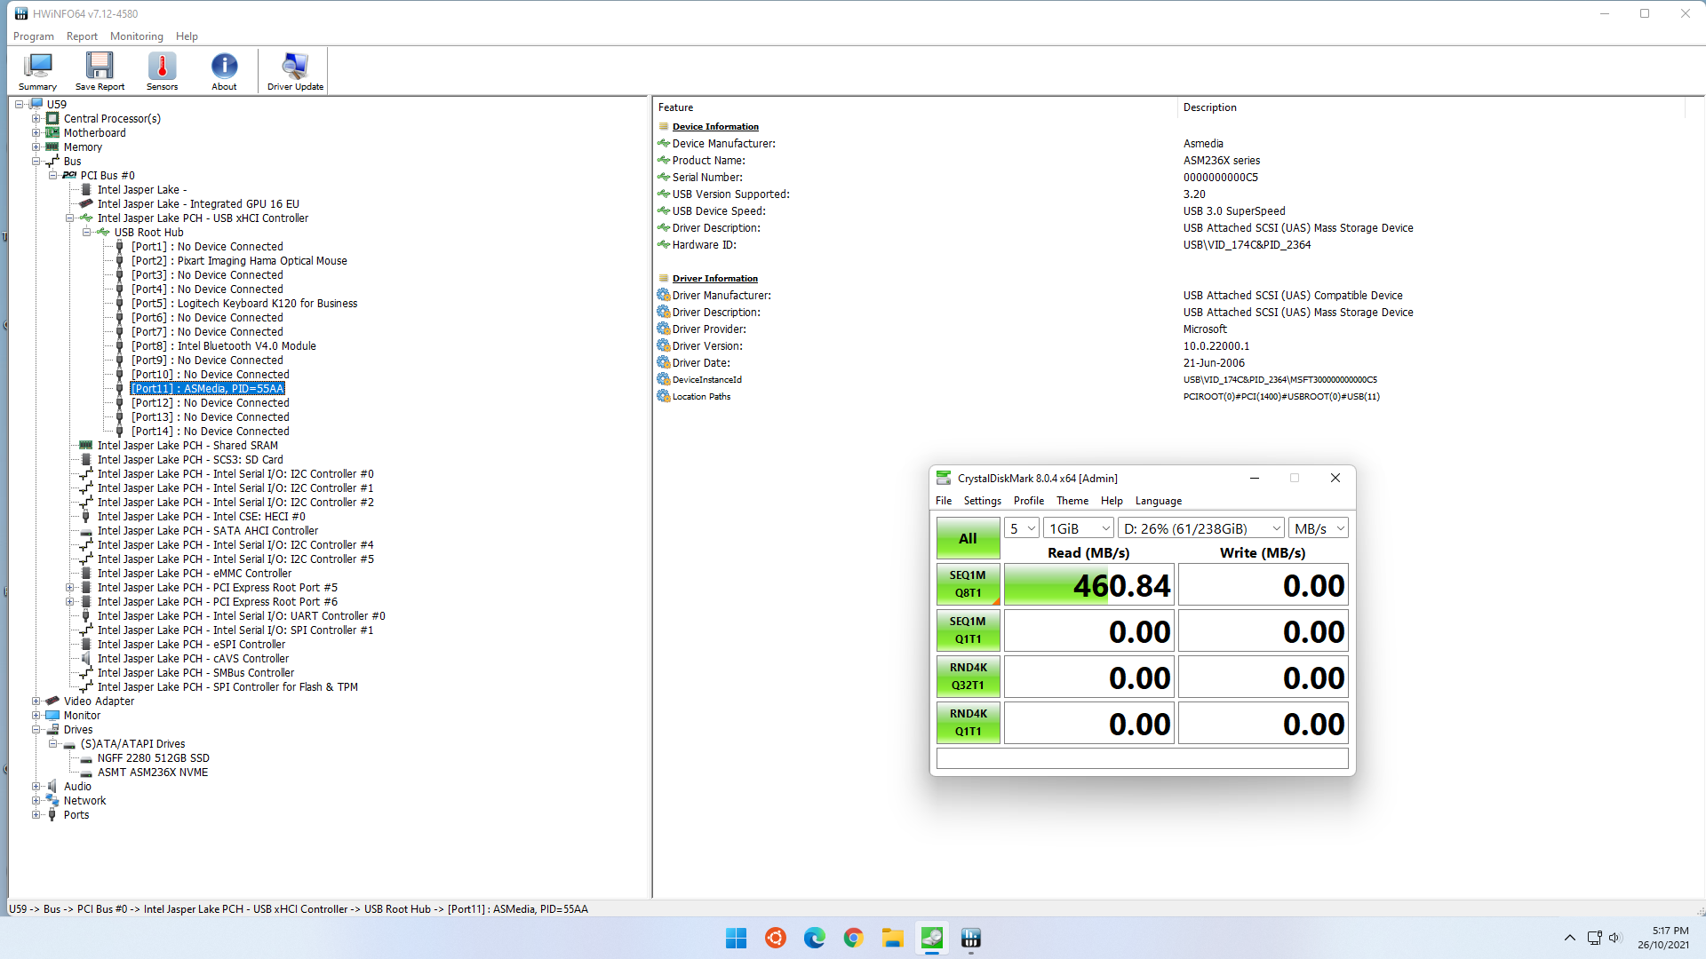Open the unit dropdown showing MB/s
1706x959 pixels.
click(1319, 528)
